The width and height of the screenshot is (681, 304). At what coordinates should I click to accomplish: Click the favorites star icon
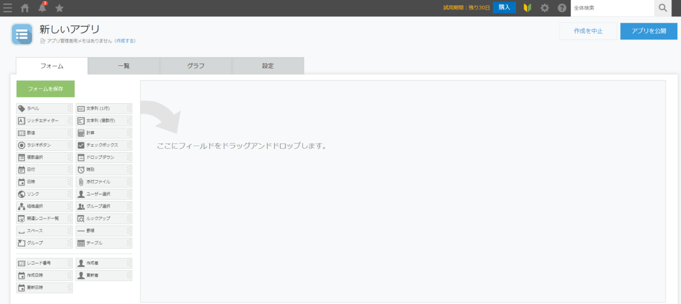[x=60, y=8]
